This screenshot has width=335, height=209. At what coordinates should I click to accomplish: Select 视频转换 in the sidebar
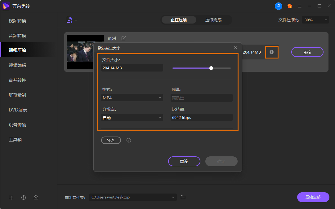(17, 21)
